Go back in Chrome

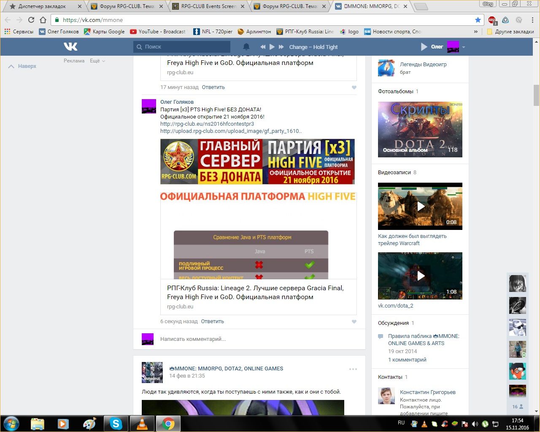(8, 20)
